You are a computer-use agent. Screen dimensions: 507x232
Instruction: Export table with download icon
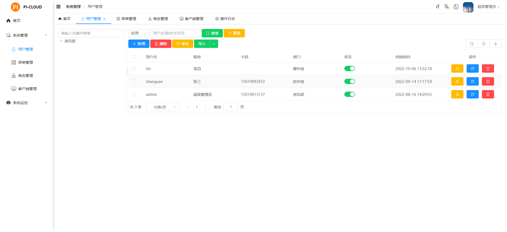[496, 44]
